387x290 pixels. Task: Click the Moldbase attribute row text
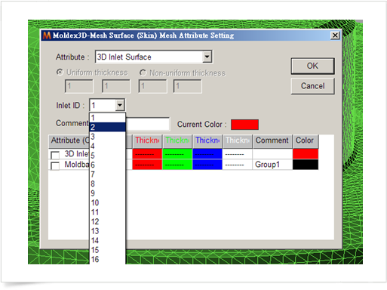click(77, 165)
